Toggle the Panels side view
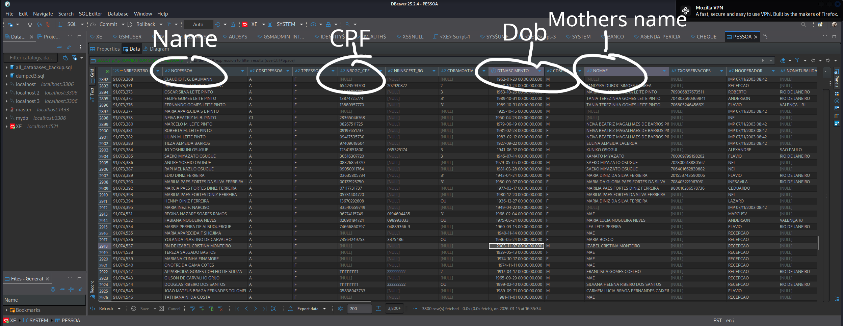This screenshot has height=326, width=843. [837, 79]
